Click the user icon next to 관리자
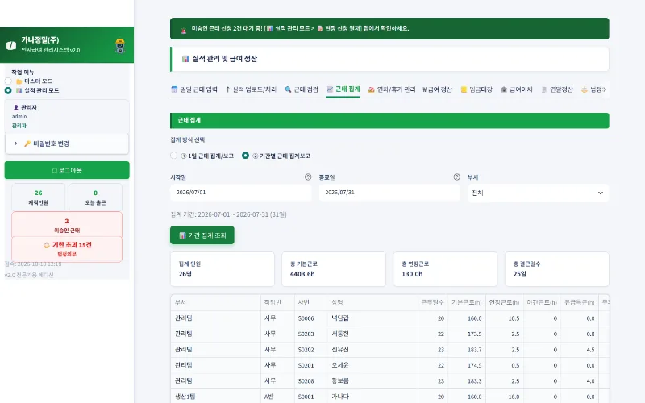The height and width of the screenshot is (403, 645). pos(16,107)
